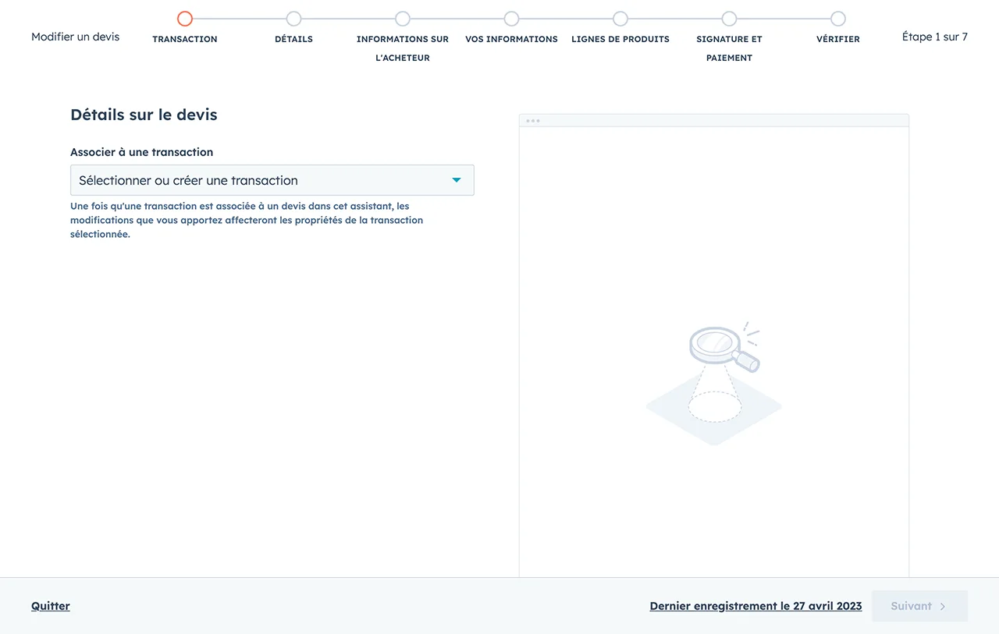
Task: Click the three-dot handle atop the preview pane
Action: pos(533,121)
